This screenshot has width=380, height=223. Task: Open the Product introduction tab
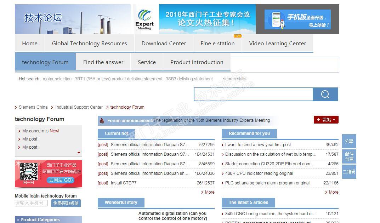[197, 62]
